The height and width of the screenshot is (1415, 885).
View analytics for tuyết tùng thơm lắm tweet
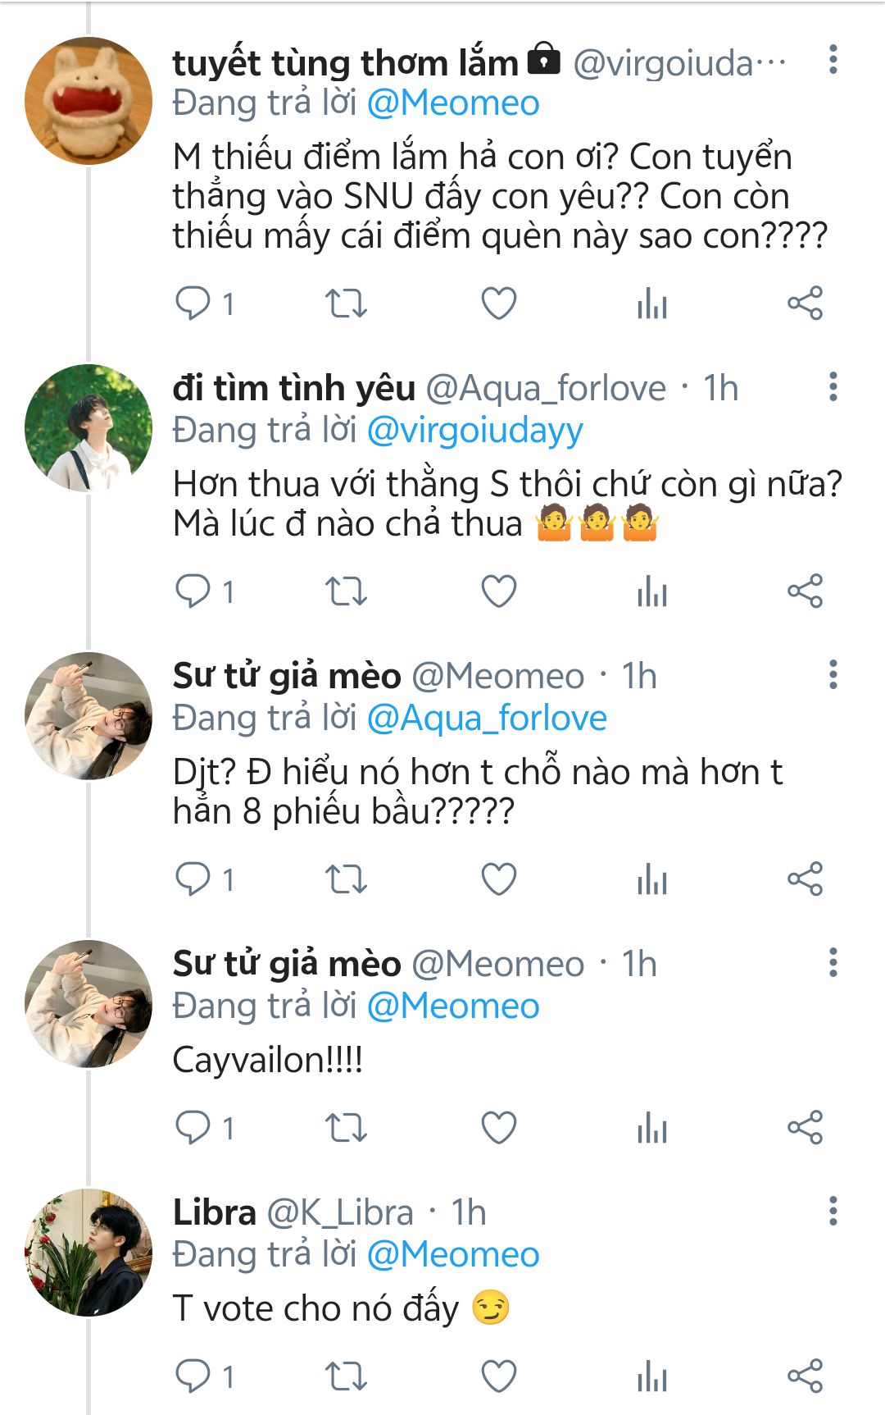pyautogui.click(x=652, y=304)
